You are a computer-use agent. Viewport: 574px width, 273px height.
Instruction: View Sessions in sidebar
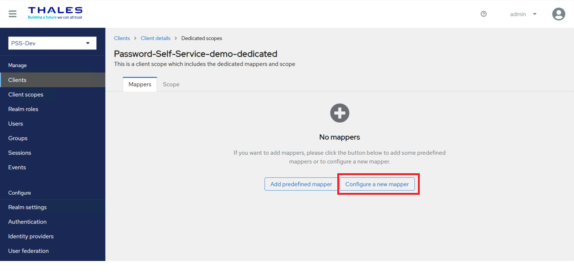(20, 153)
